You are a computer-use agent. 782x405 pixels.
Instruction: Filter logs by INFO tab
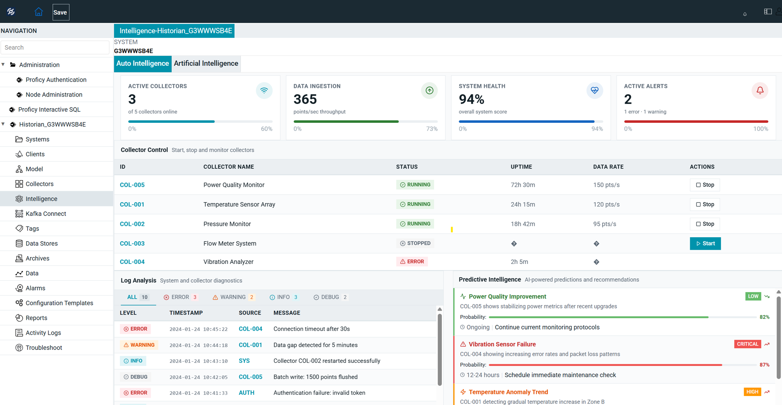tap(284, 297)
